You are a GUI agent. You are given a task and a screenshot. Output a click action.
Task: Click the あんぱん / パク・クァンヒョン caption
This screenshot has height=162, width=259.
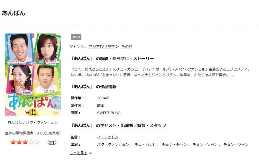33,122
